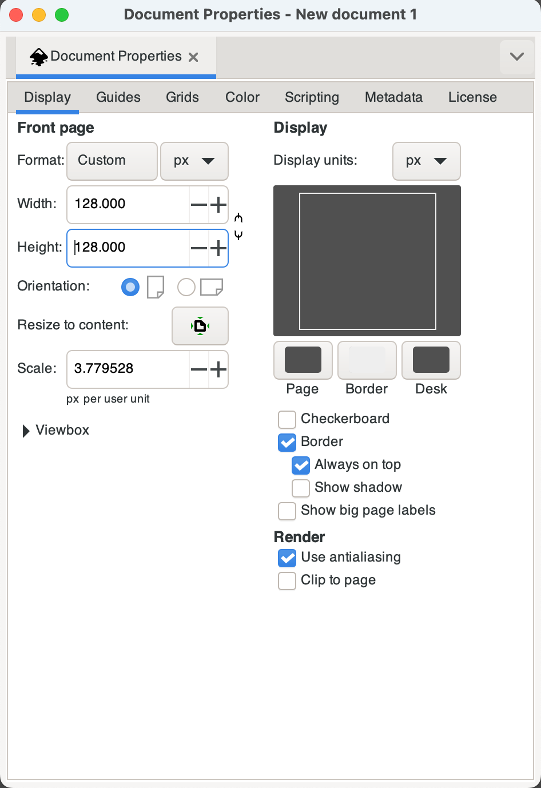Switch to the Metadata tab

tap(393, 97)
